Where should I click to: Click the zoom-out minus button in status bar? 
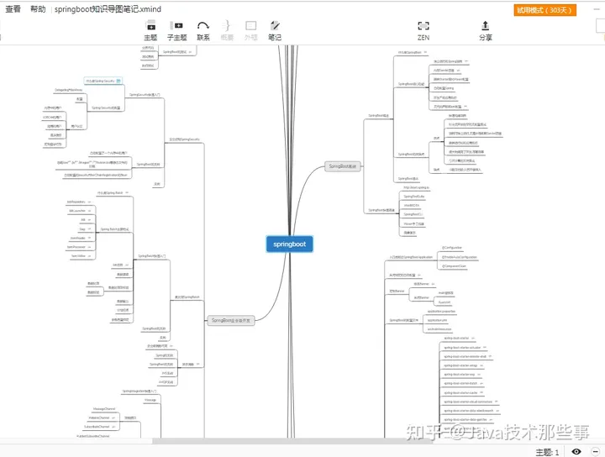click(596, 452)
